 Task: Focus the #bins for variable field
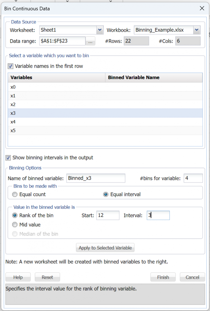point(193,178)
